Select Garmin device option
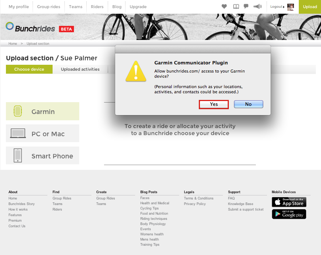Screen dimensions: 321x255 43,111
